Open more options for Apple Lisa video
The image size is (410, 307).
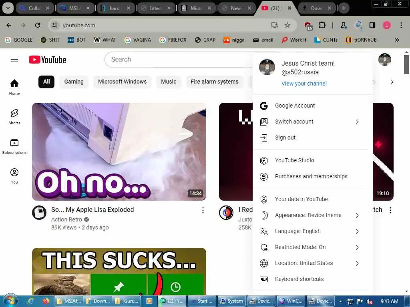click(x=203, y=210)
